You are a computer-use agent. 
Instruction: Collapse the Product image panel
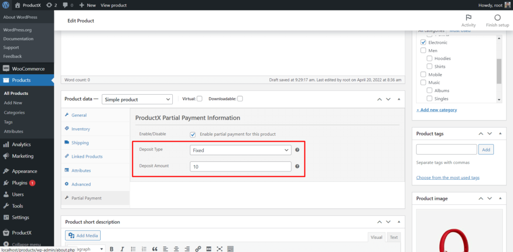[500, 198]
